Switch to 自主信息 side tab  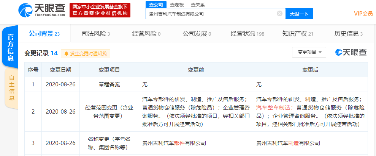click(11, 88)
